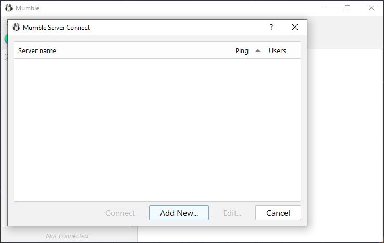
Task: Maximize the Mumble main window
Action: point(347,8)
